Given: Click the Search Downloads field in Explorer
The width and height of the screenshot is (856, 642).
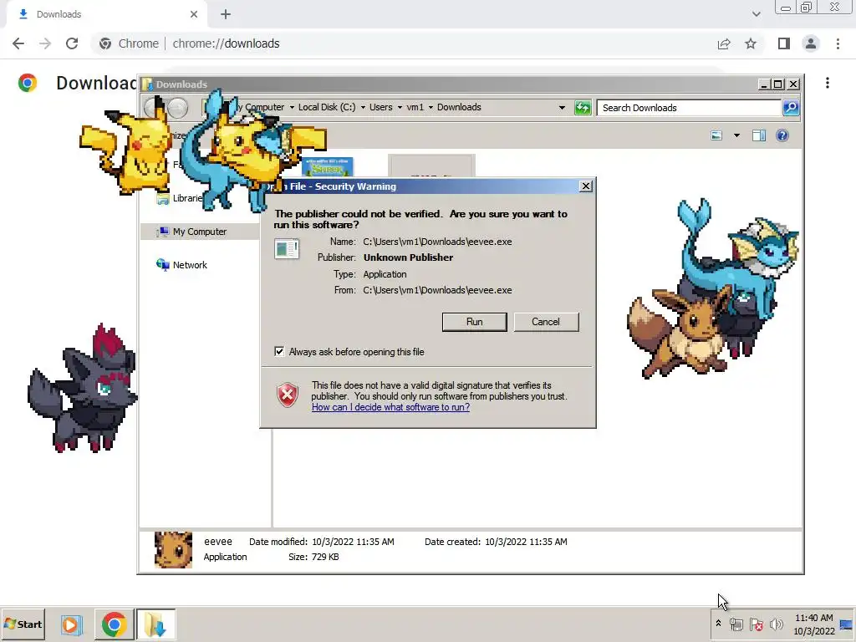Looking at the screenshot, I should [x=689, y=108].
